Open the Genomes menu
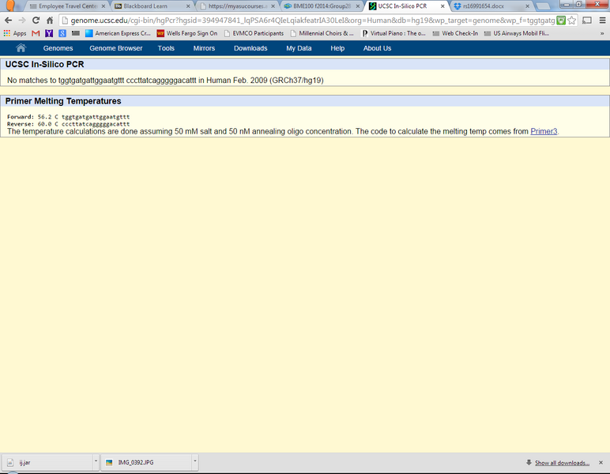The image size is (610, 474). pos(58,48)
